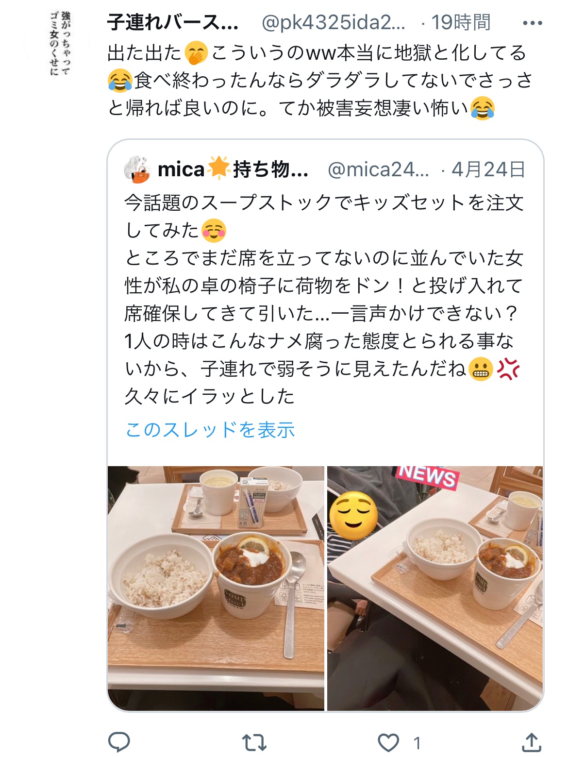Viewport: 568px width, 757px height.
Task: Click the quoted handle @mica24…
Action: click(x=378, y=169)
